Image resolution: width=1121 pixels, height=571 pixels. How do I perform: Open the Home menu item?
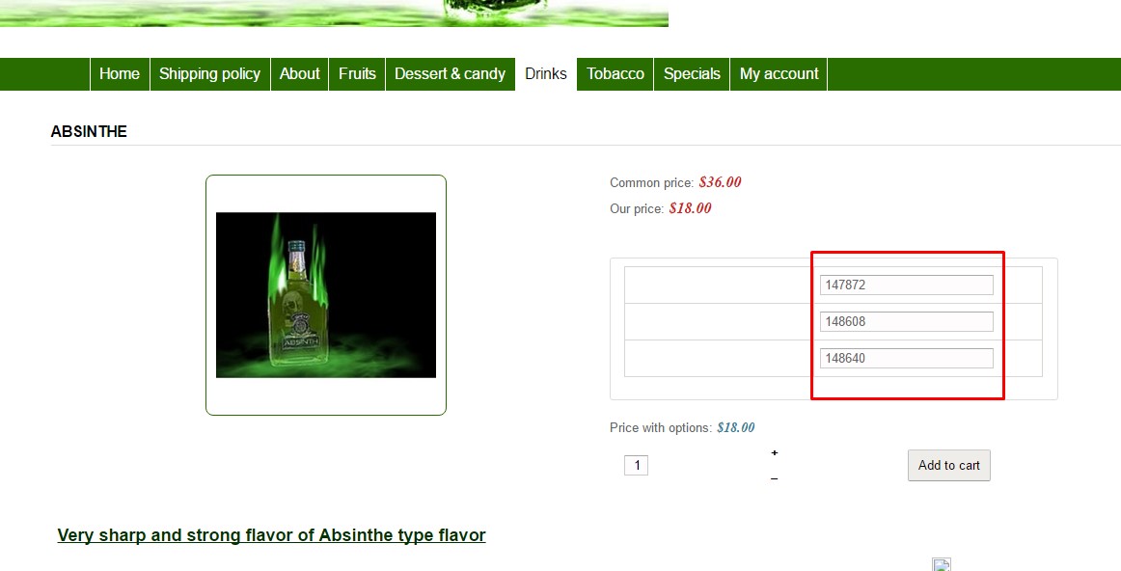pos(120,74)
